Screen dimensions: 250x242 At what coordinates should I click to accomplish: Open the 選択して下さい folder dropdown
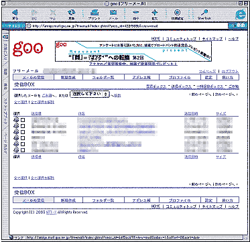coord(90,94)
